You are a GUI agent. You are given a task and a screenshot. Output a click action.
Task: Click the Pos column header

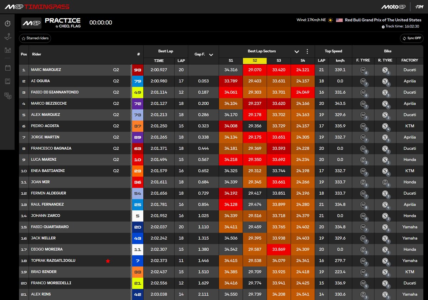[24, 54]
